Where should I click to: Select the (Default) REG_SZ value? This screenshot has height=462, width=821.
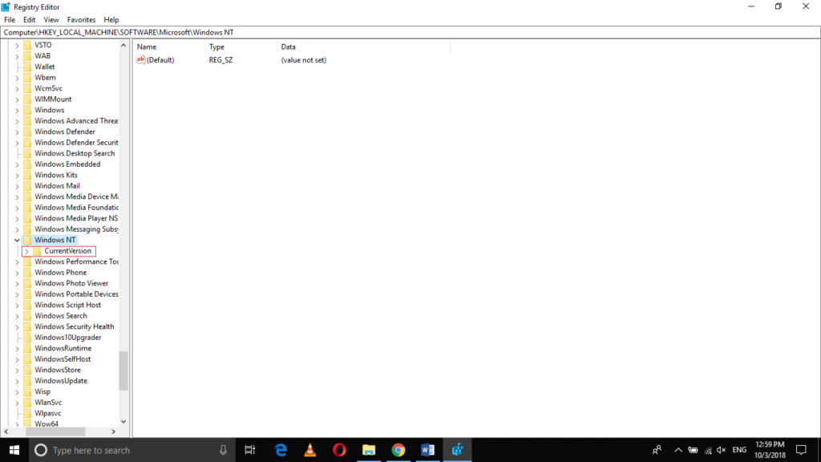(160, 59)
